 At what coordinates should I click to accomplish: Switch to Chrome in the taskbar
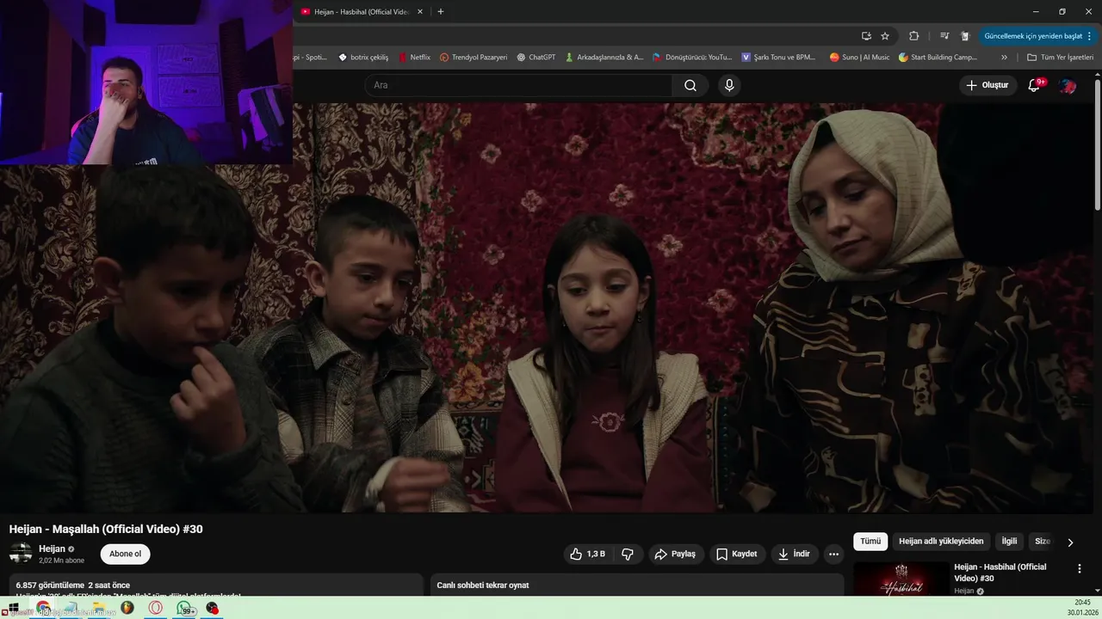click(x=43, y=608)
